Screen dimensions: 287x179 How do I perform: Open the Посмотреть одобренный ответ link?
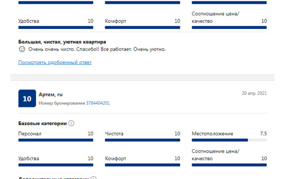(x=55, y=63)
